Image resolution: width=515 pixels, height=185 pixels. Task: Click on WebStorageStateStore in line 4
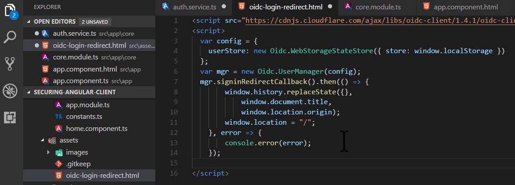pyautogui.click(x=332, y=51)
